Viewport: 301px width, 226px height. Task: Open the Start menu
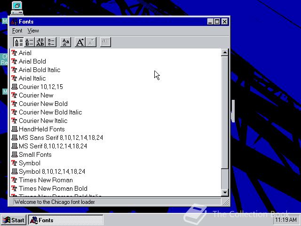pos(14,220)
